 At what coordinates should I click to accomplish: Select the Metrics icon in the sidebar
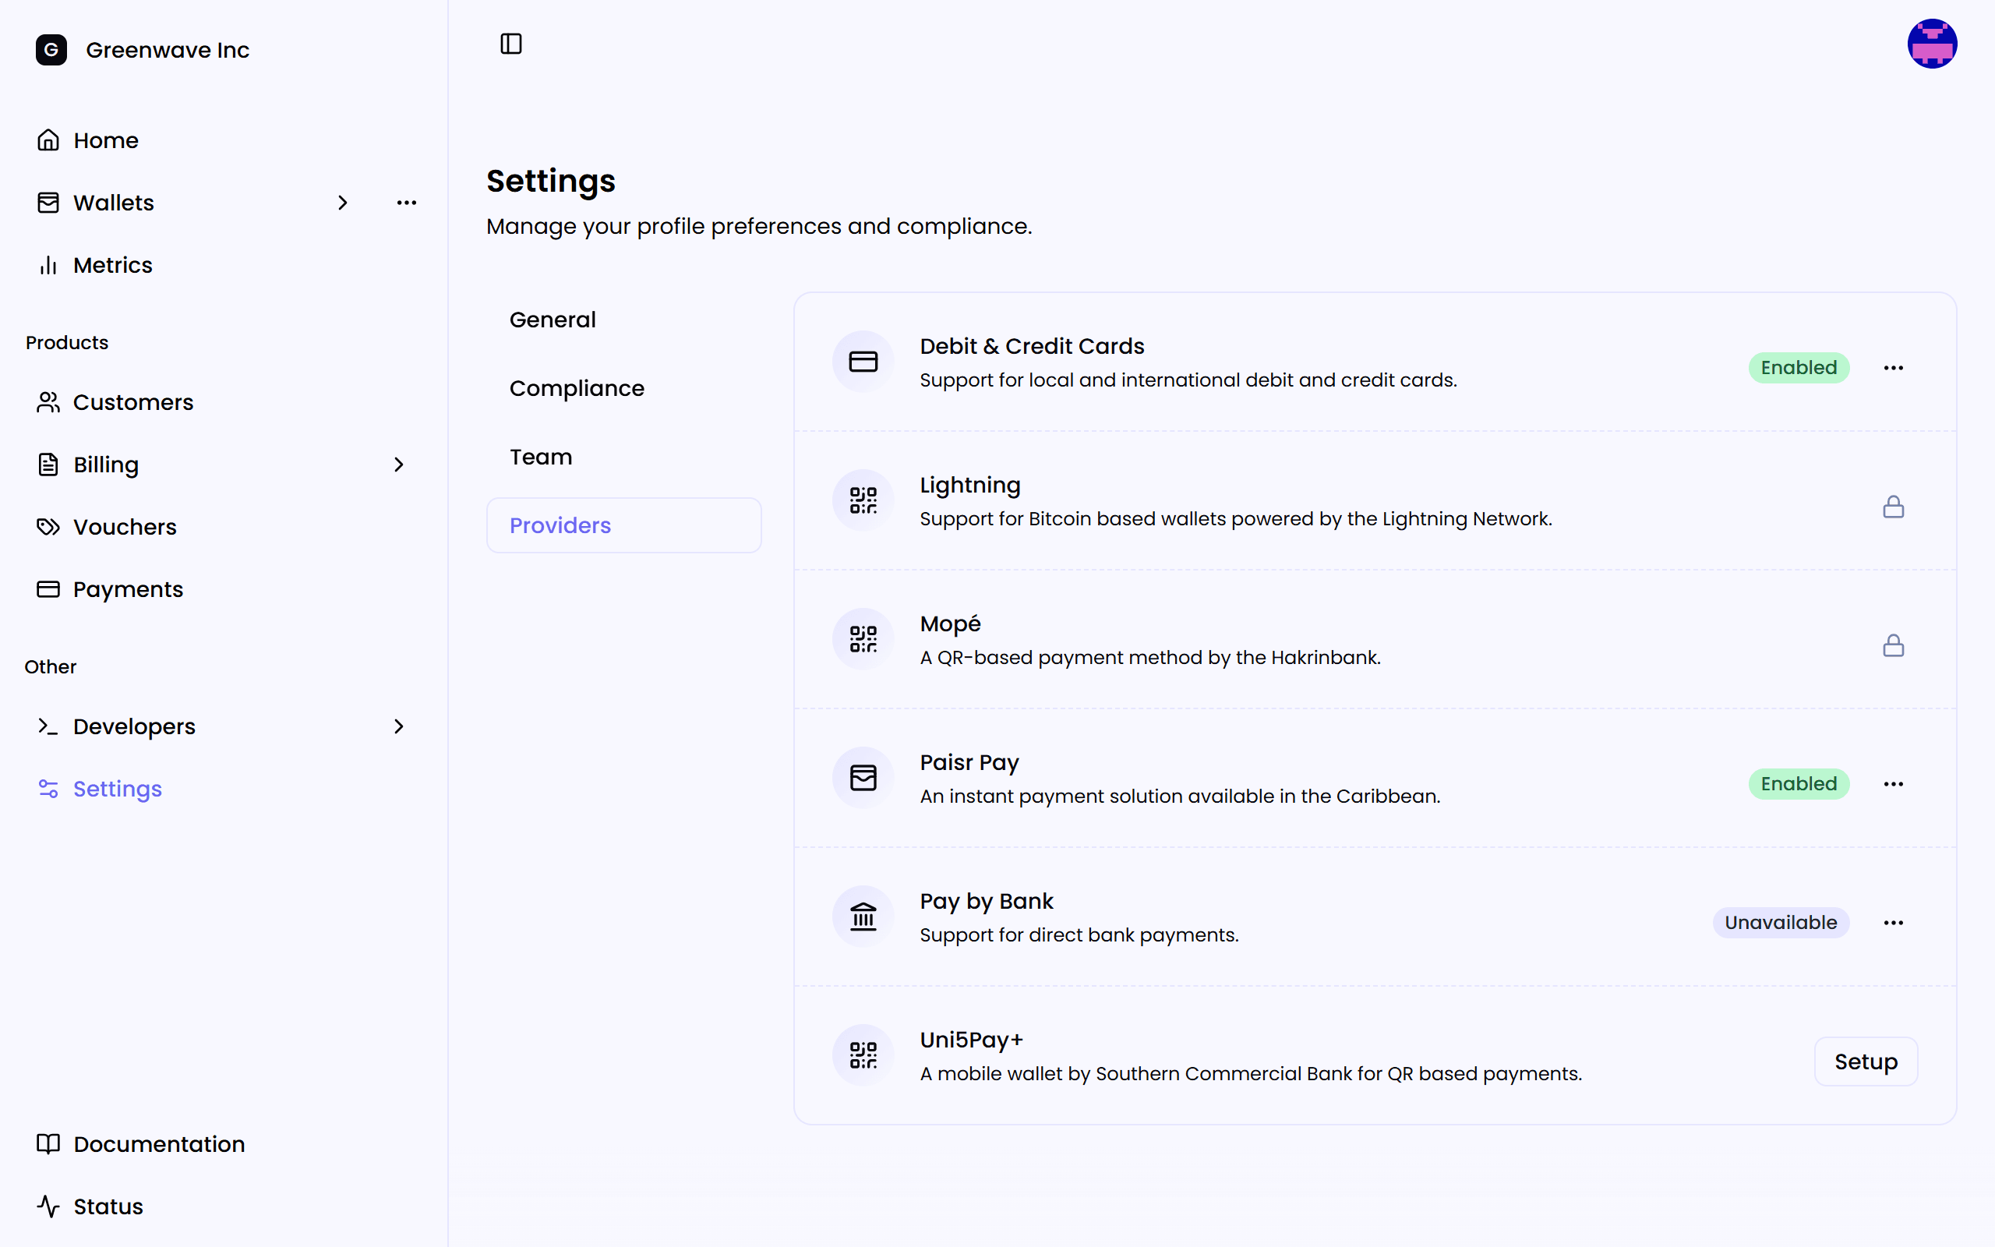(47, 265)
